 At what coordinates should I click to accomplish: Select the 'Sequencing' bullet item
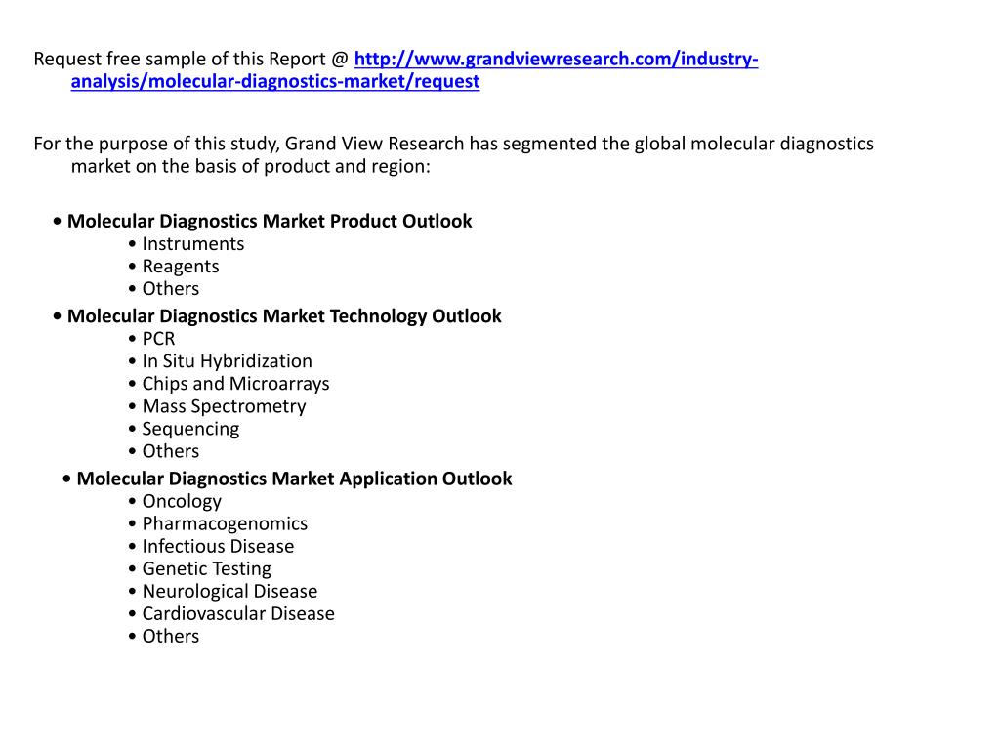[190, 430]
